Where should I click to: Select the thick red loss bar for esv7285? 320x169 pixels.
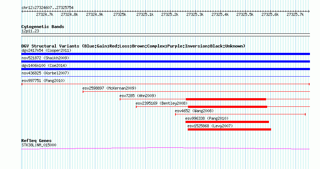pyautogui.click(x=226, y=99)
